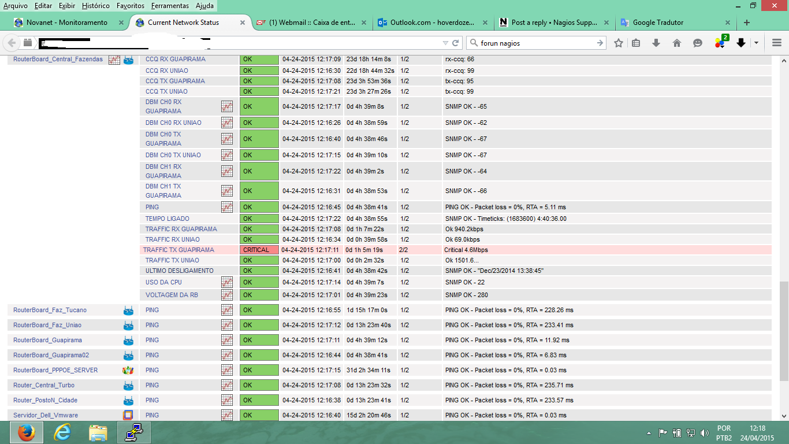
Task: Bookmark this page with the star icon
Action: pos(619,43)
